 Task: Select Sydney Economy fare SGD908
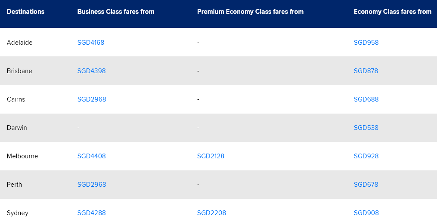point(366,213)
